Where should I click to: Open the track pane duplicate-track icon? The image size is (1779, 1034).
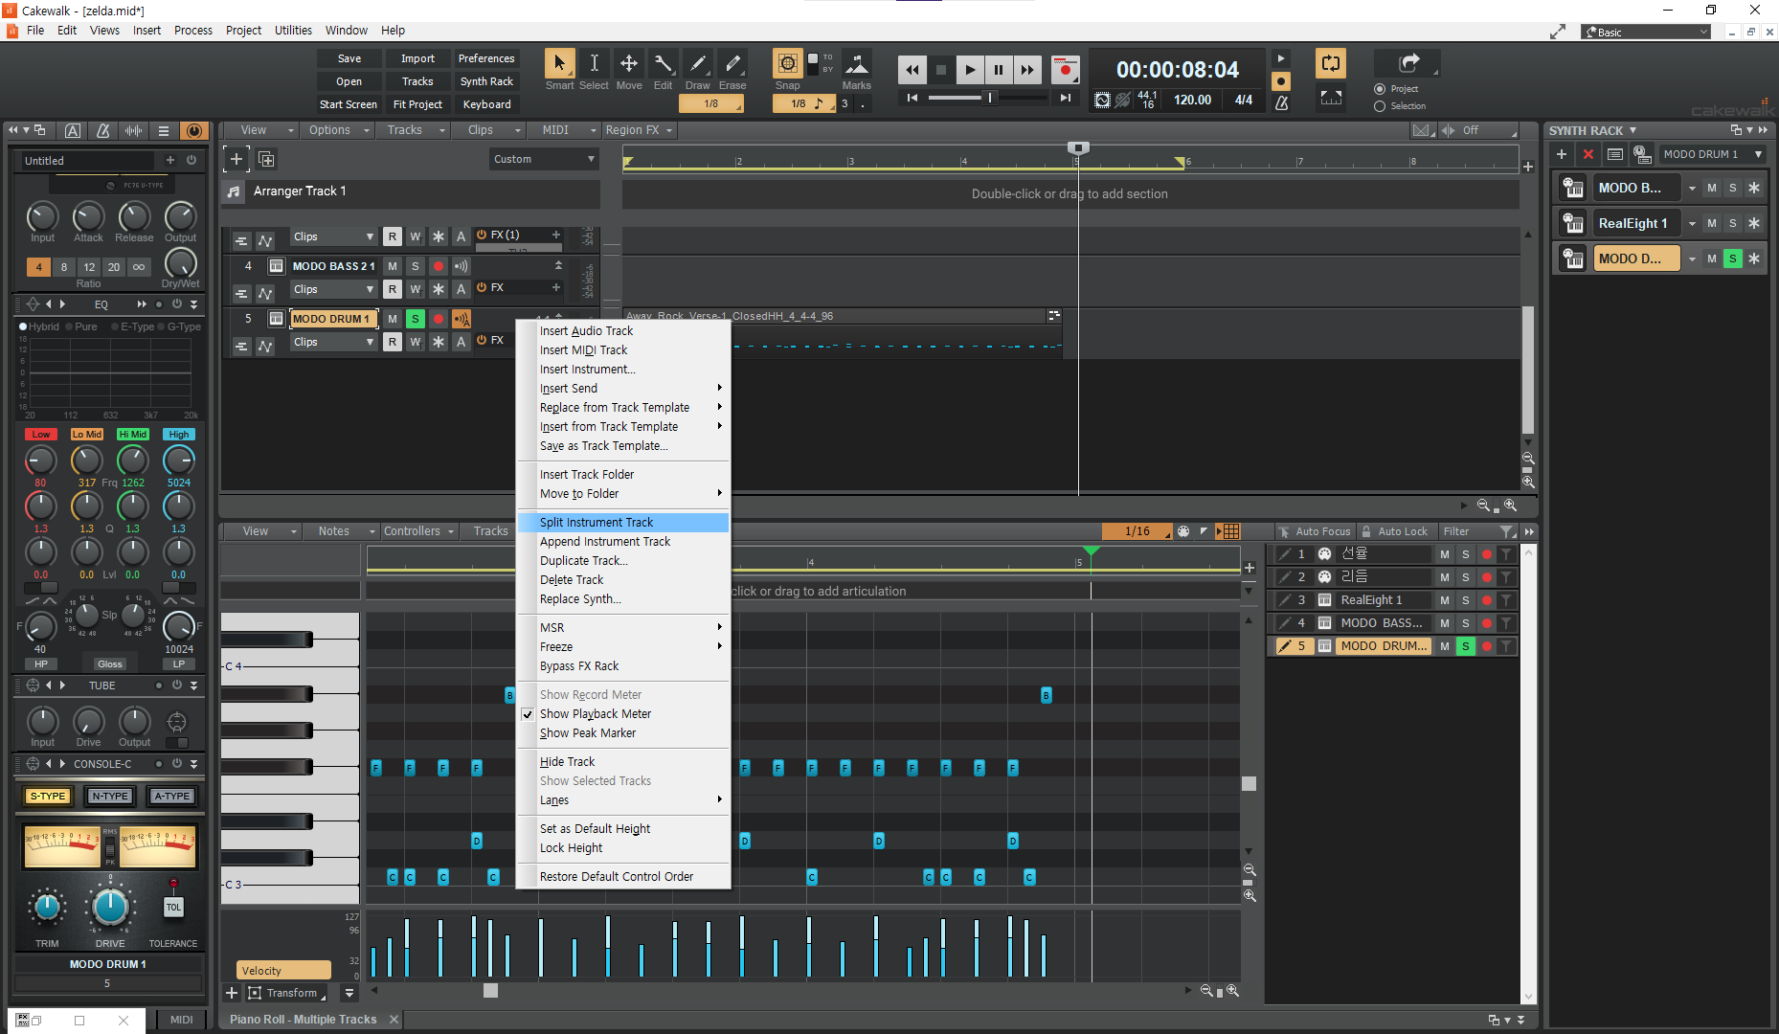tap(266, 159)
